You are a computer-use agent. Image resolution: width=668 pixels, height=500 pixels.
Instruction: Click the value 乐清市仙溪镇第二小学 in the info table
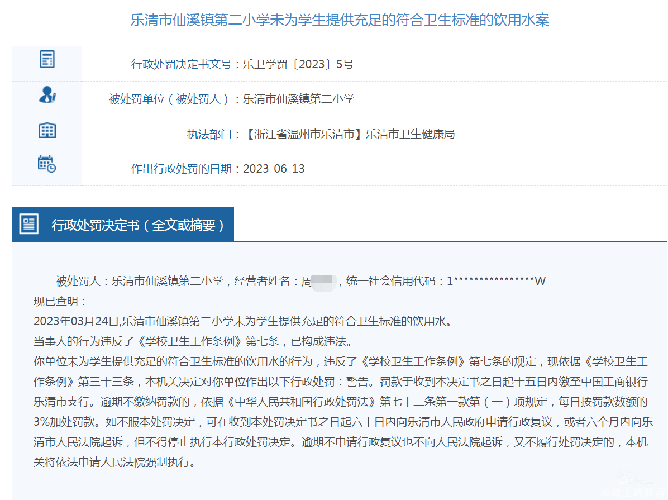tap(299, 99)
